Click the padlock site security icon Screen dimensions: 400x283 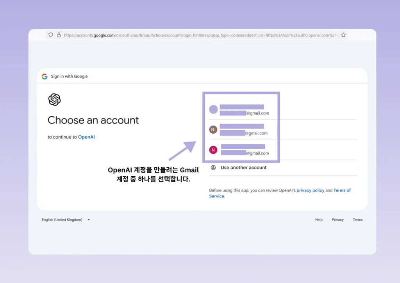59,35
